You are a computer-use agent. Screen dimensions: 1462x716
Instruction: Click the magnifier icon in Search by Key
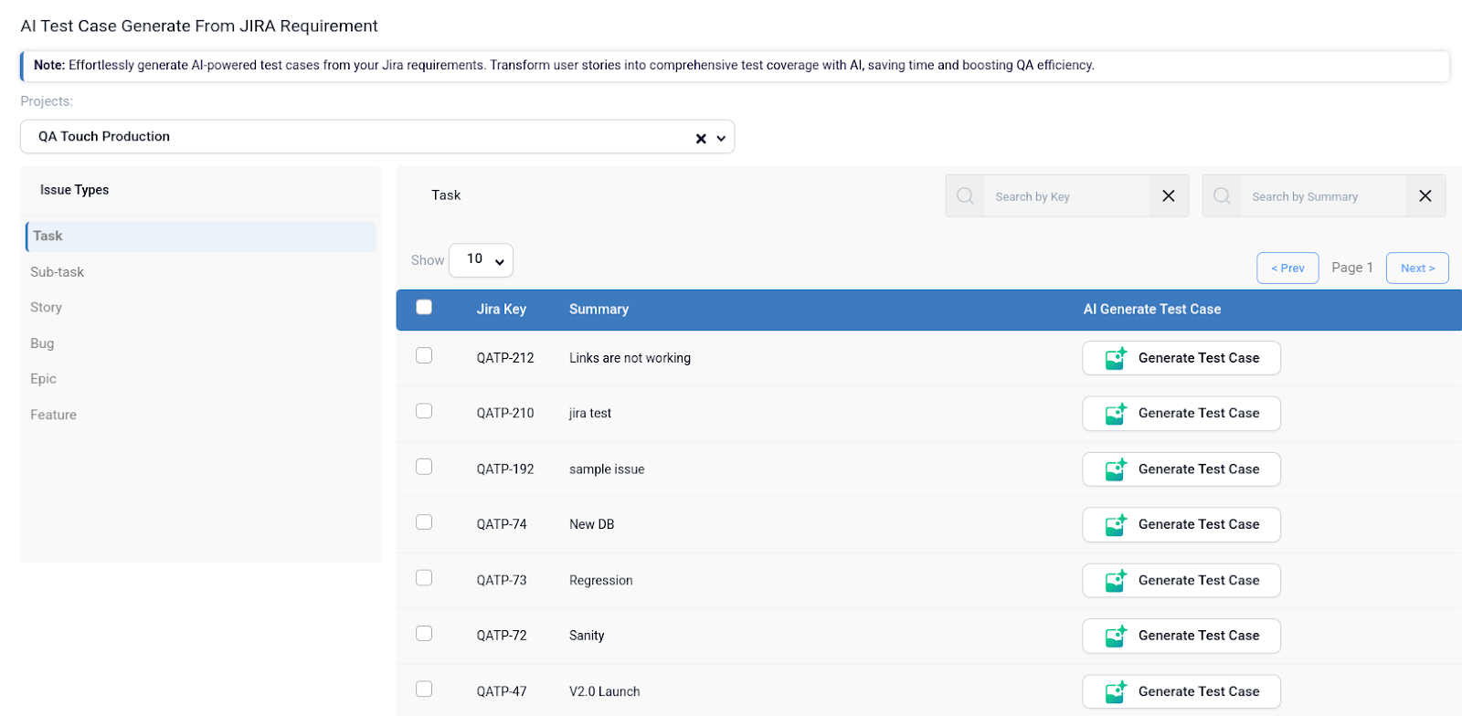[x=965, y=196]
